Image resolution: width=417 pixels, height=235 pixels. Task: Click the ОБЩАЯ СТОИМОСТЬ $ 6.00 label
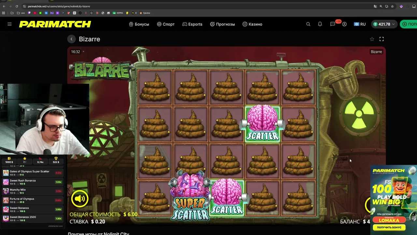coord(103,214)
